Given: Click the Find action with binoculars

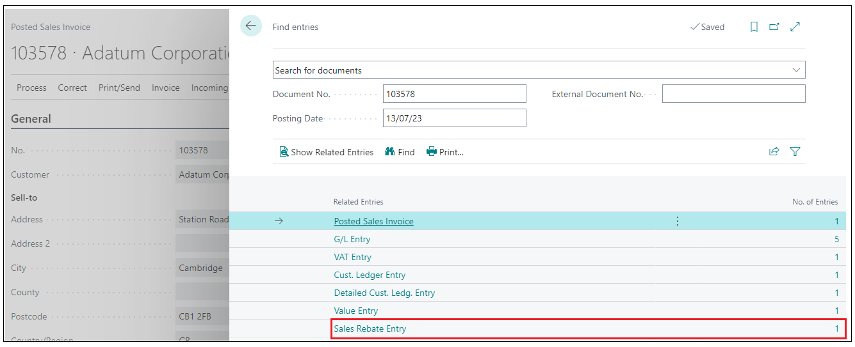Looking at the screenshot, I should 400,152.
